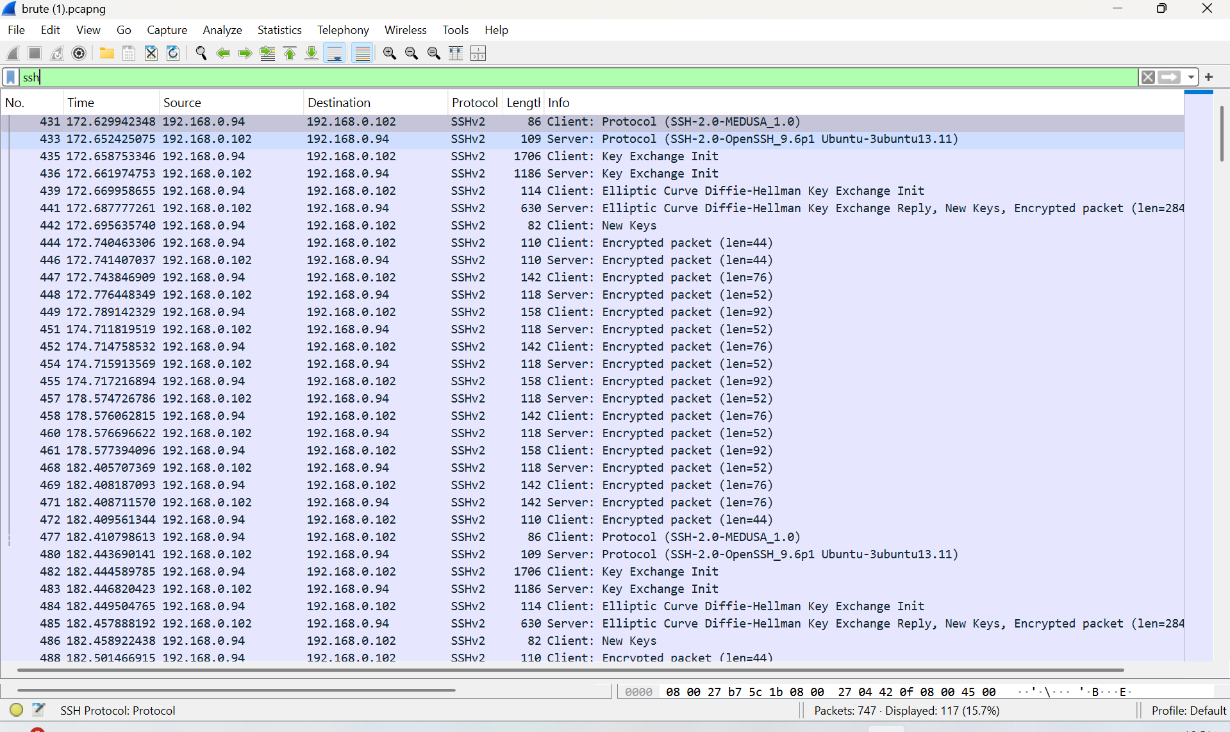Open capture options with the gear icon
1230x732 pixels.
[x=79, y=53]
